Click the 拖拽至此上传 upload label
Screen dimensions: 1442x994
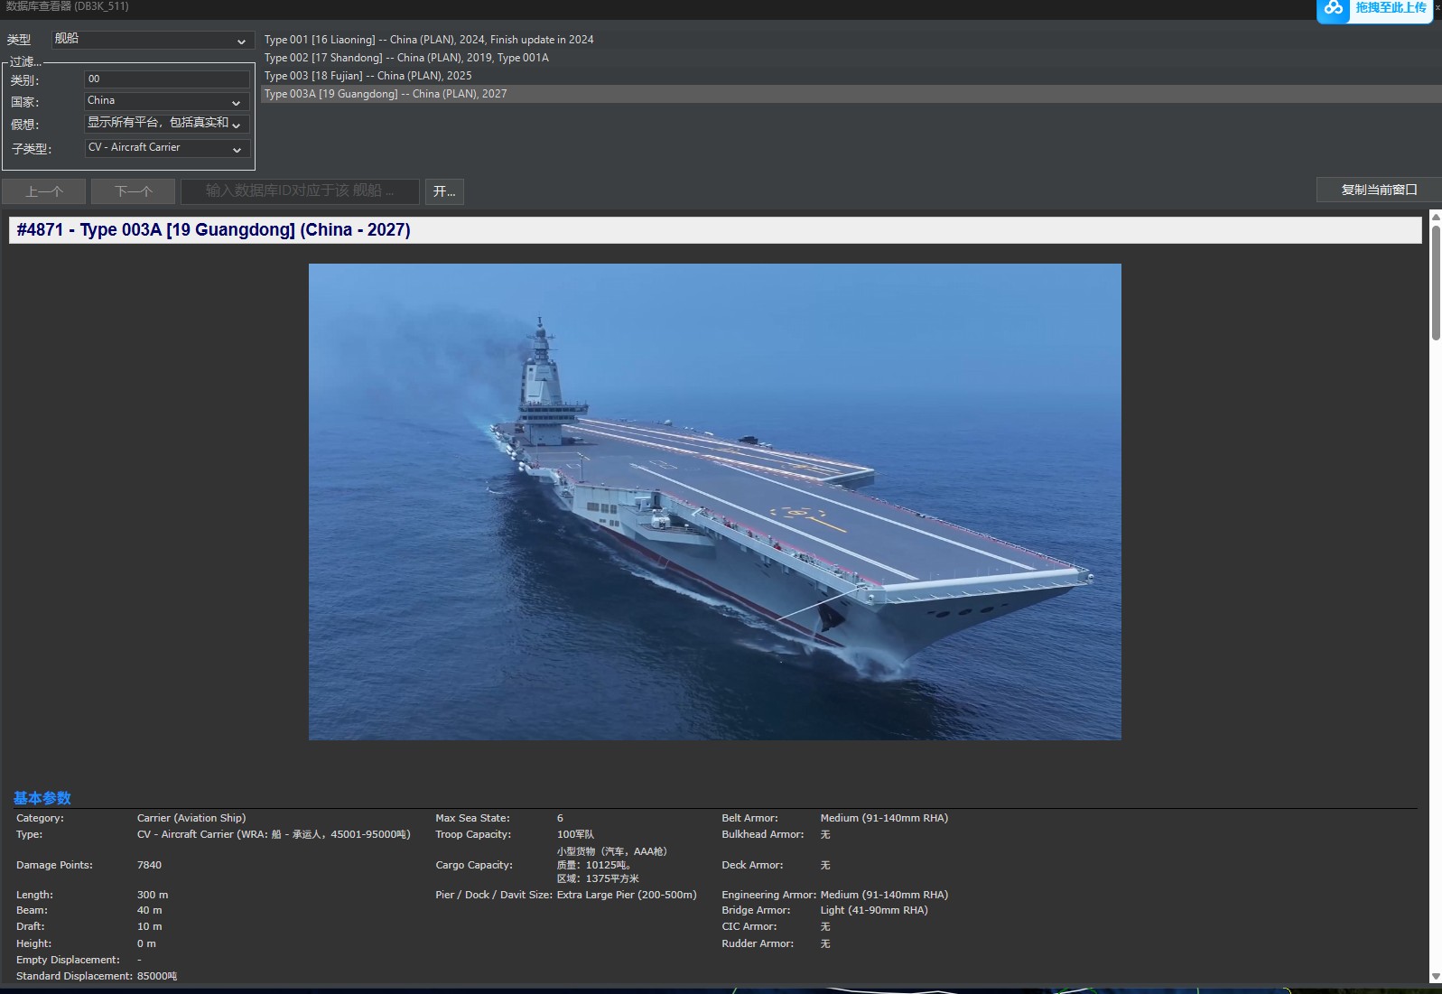(x=1390, y=8)
